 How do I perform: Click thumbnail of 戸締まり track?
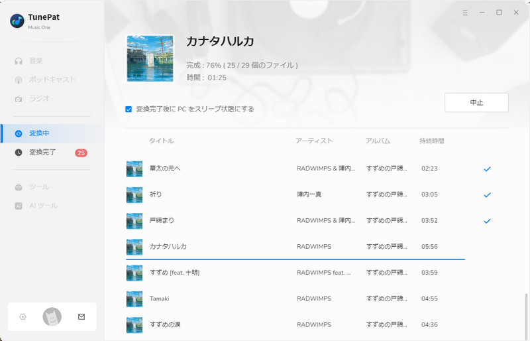134,221
